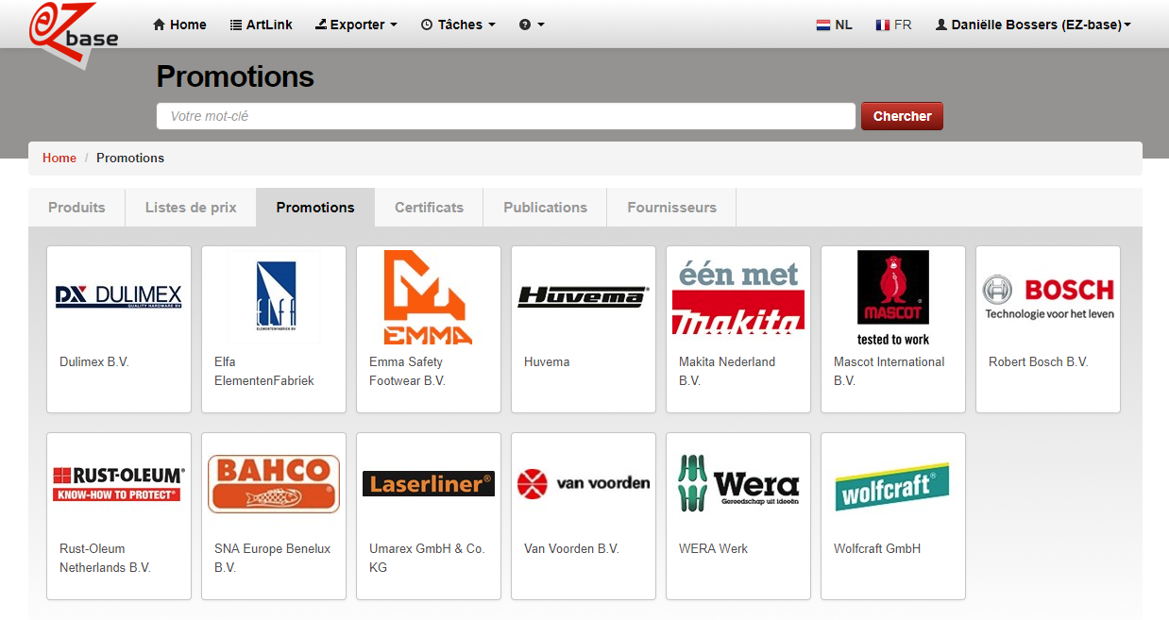This screenshot has width=1169, height=620.
Task: Open the Mascot 'tested to work' logo
Action: click(893, 298)
